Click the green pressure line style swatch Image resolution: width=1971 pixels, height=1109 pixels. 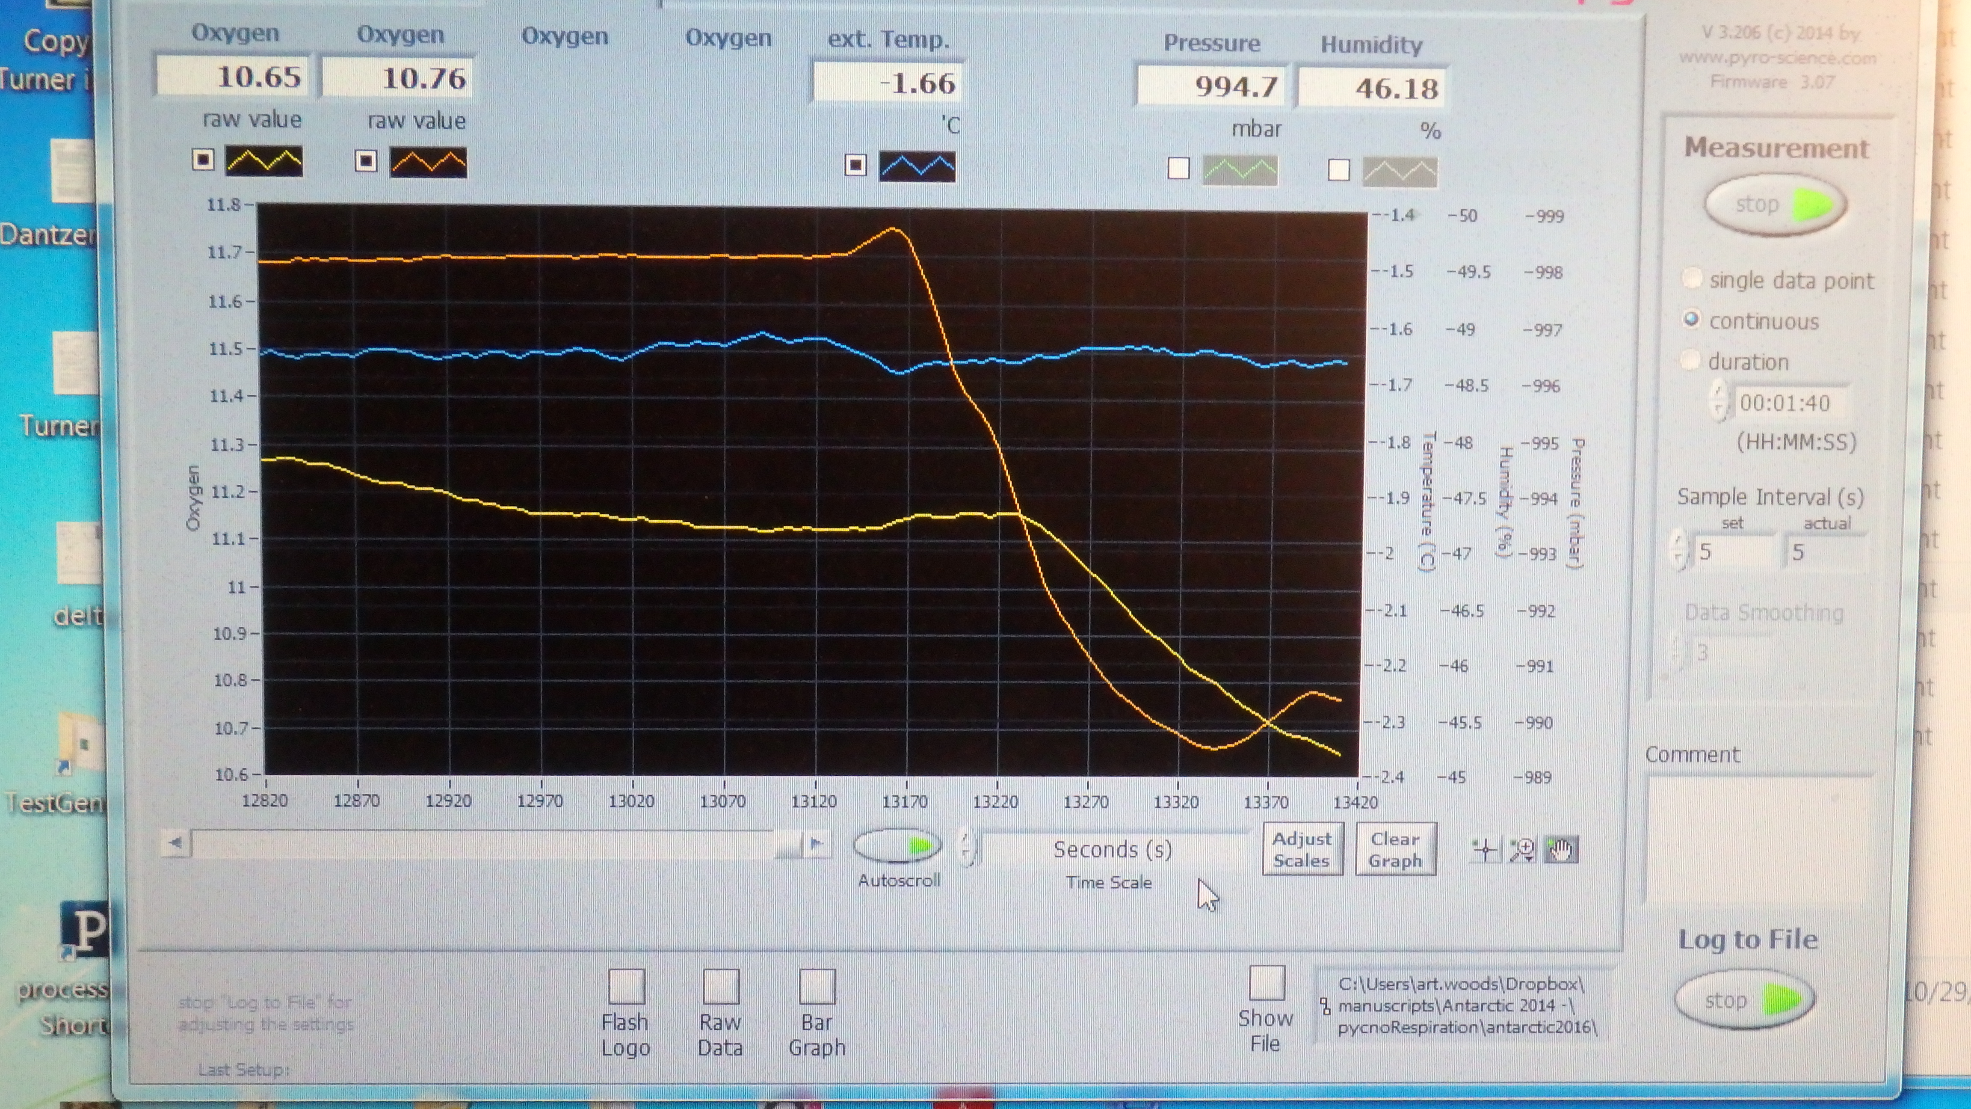[1240, 170]
